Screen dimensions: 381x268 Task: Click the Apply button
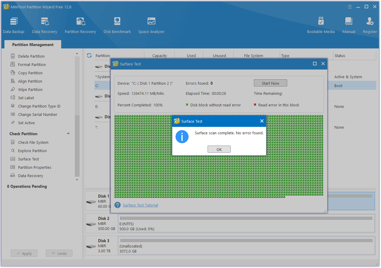[24, 253]
